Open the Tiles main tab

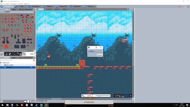point(20,7)
